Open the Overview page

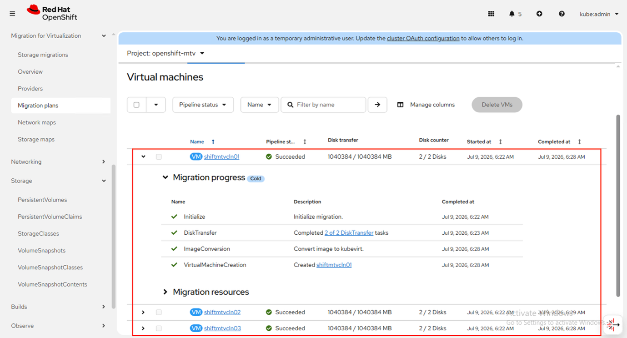30,71
